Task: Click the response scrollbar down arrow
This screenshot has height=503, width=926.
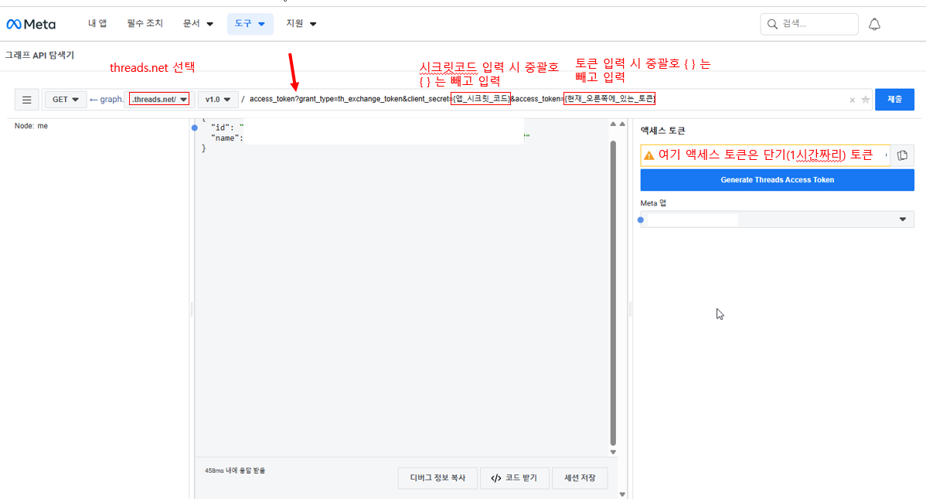Action: [x=613, y=452]
